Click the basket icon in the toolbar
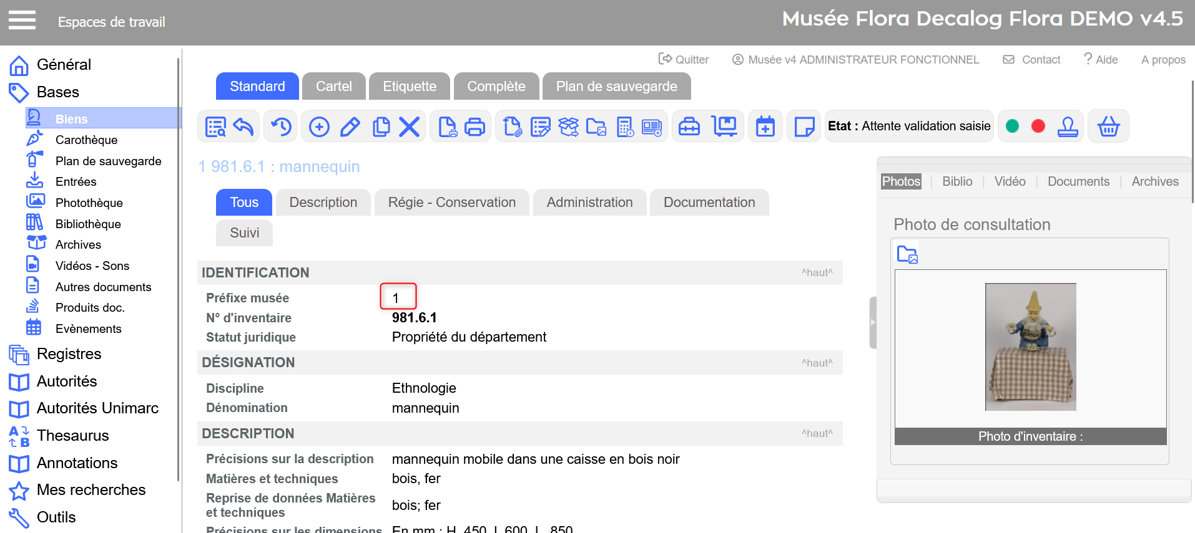This screenshot has width=1195, height=533. (x=1108, y=127)
